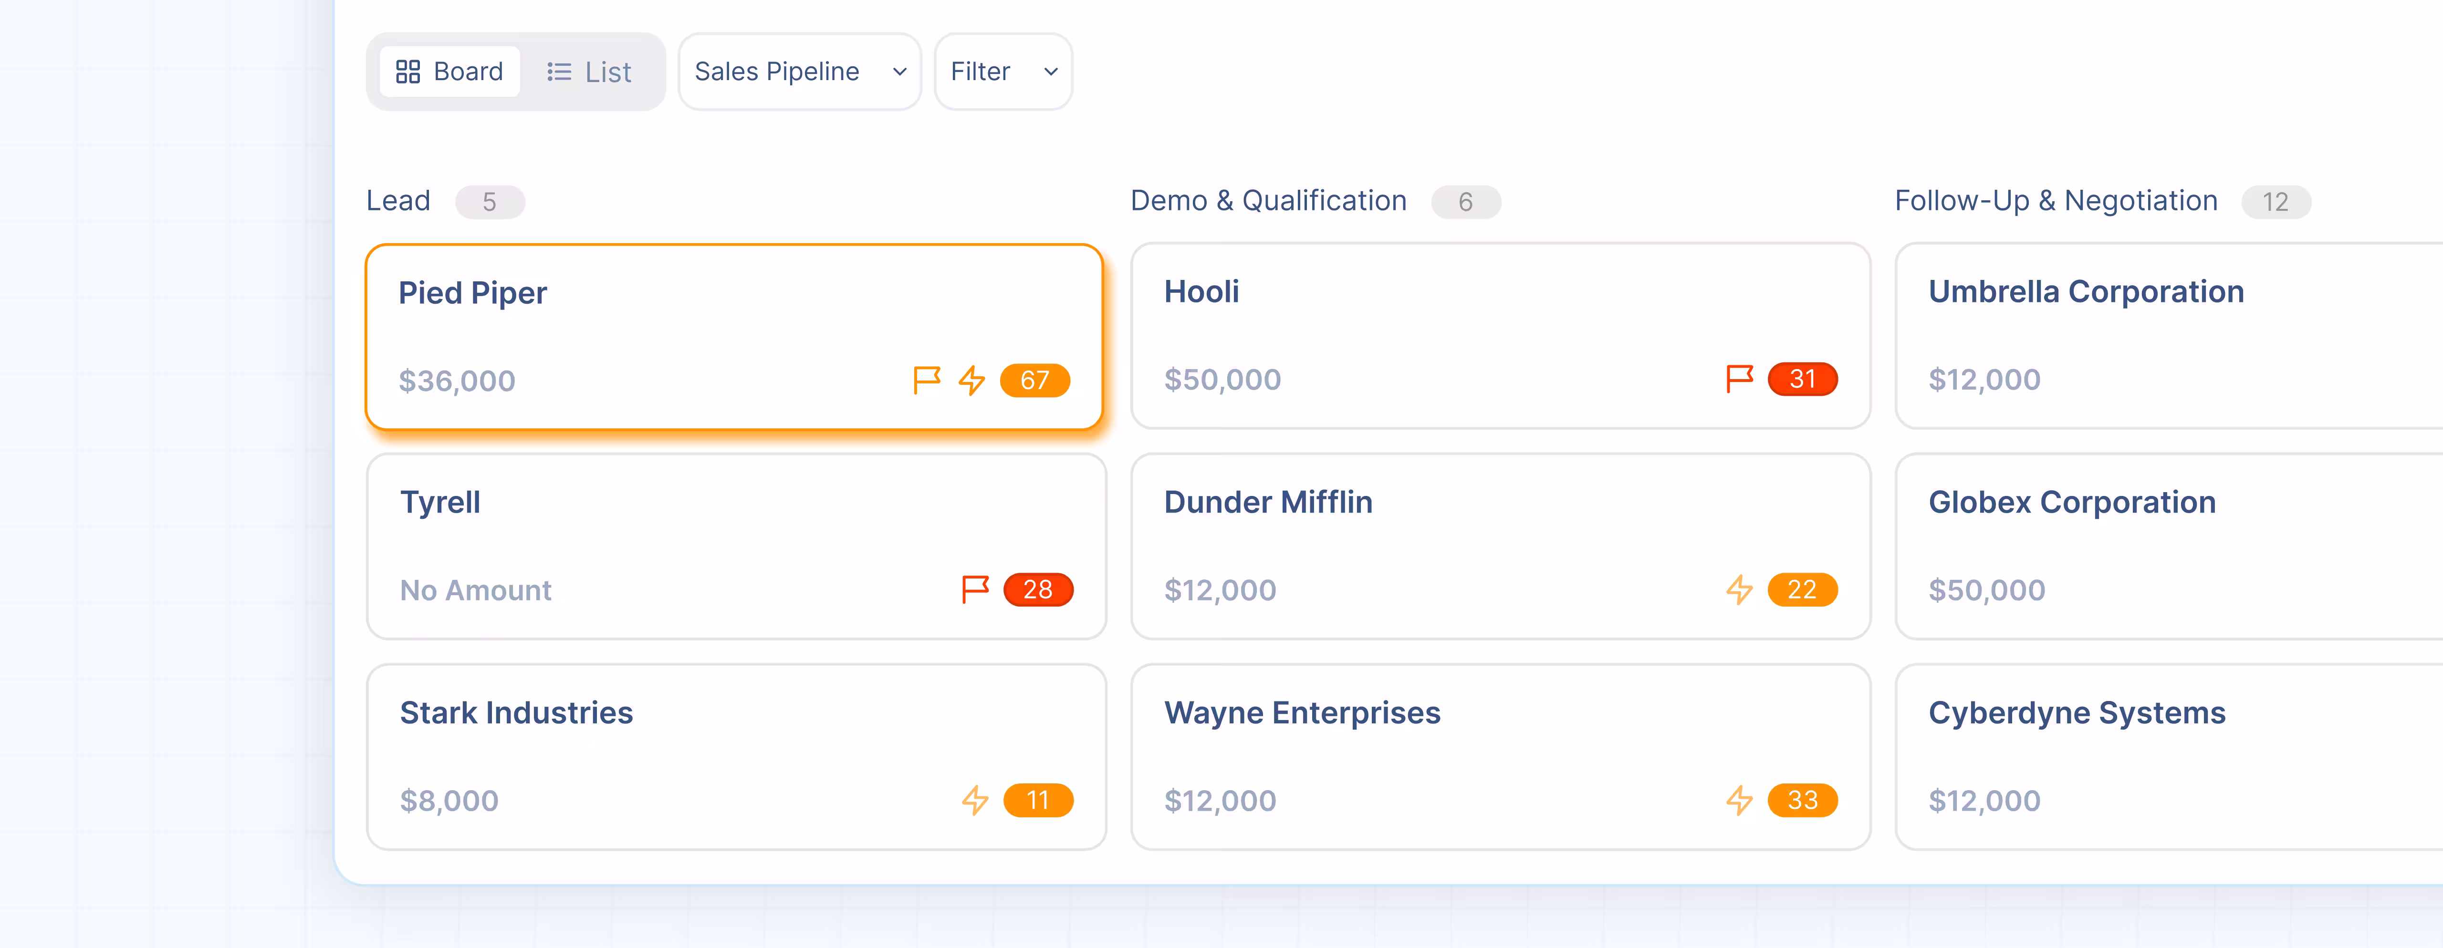Open the Globex Corporation deal title
This screenshot has height=948, width=2443.
tap(2072, 503)
